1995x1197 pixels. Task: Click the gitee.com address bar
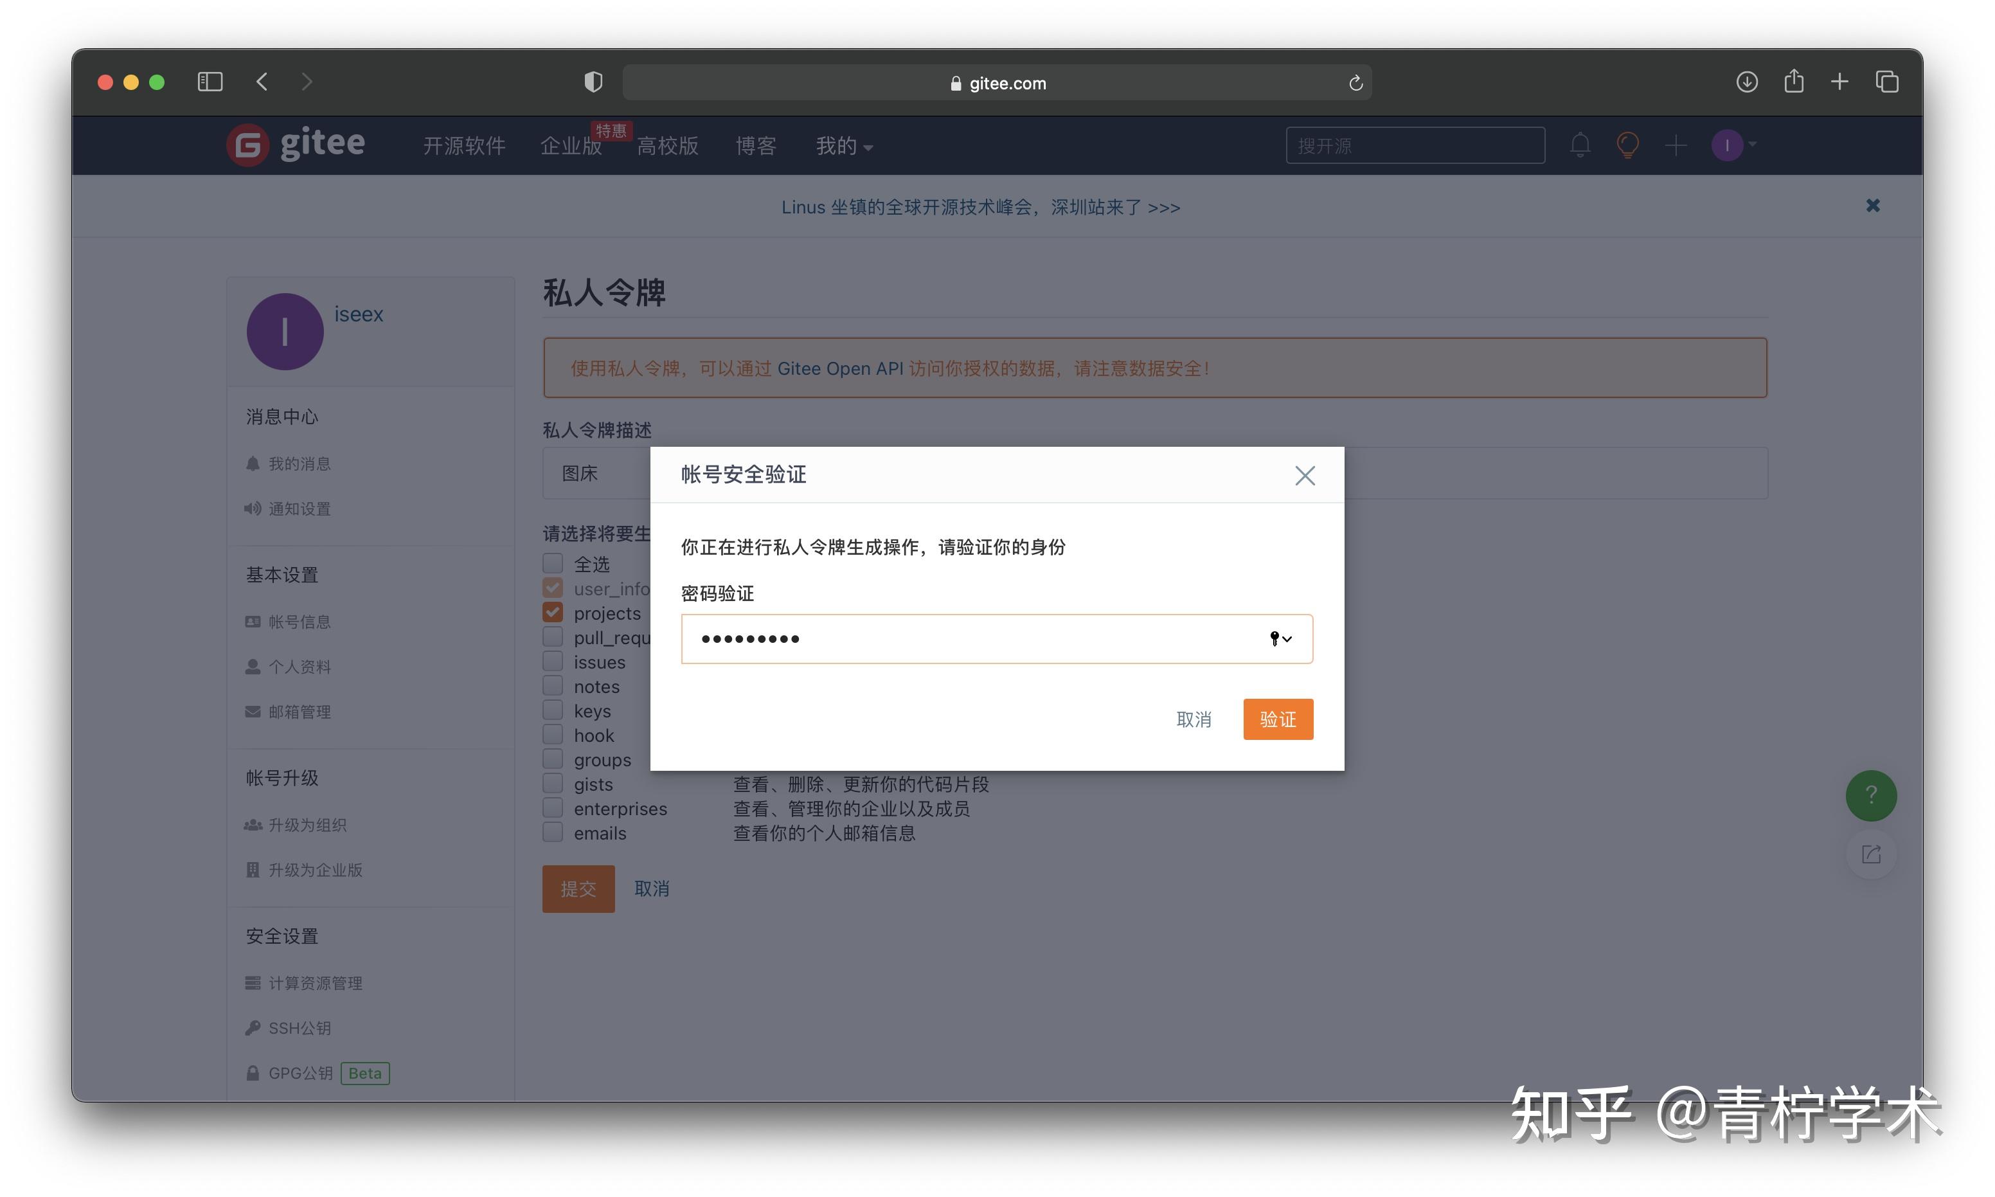click(997, 83)
